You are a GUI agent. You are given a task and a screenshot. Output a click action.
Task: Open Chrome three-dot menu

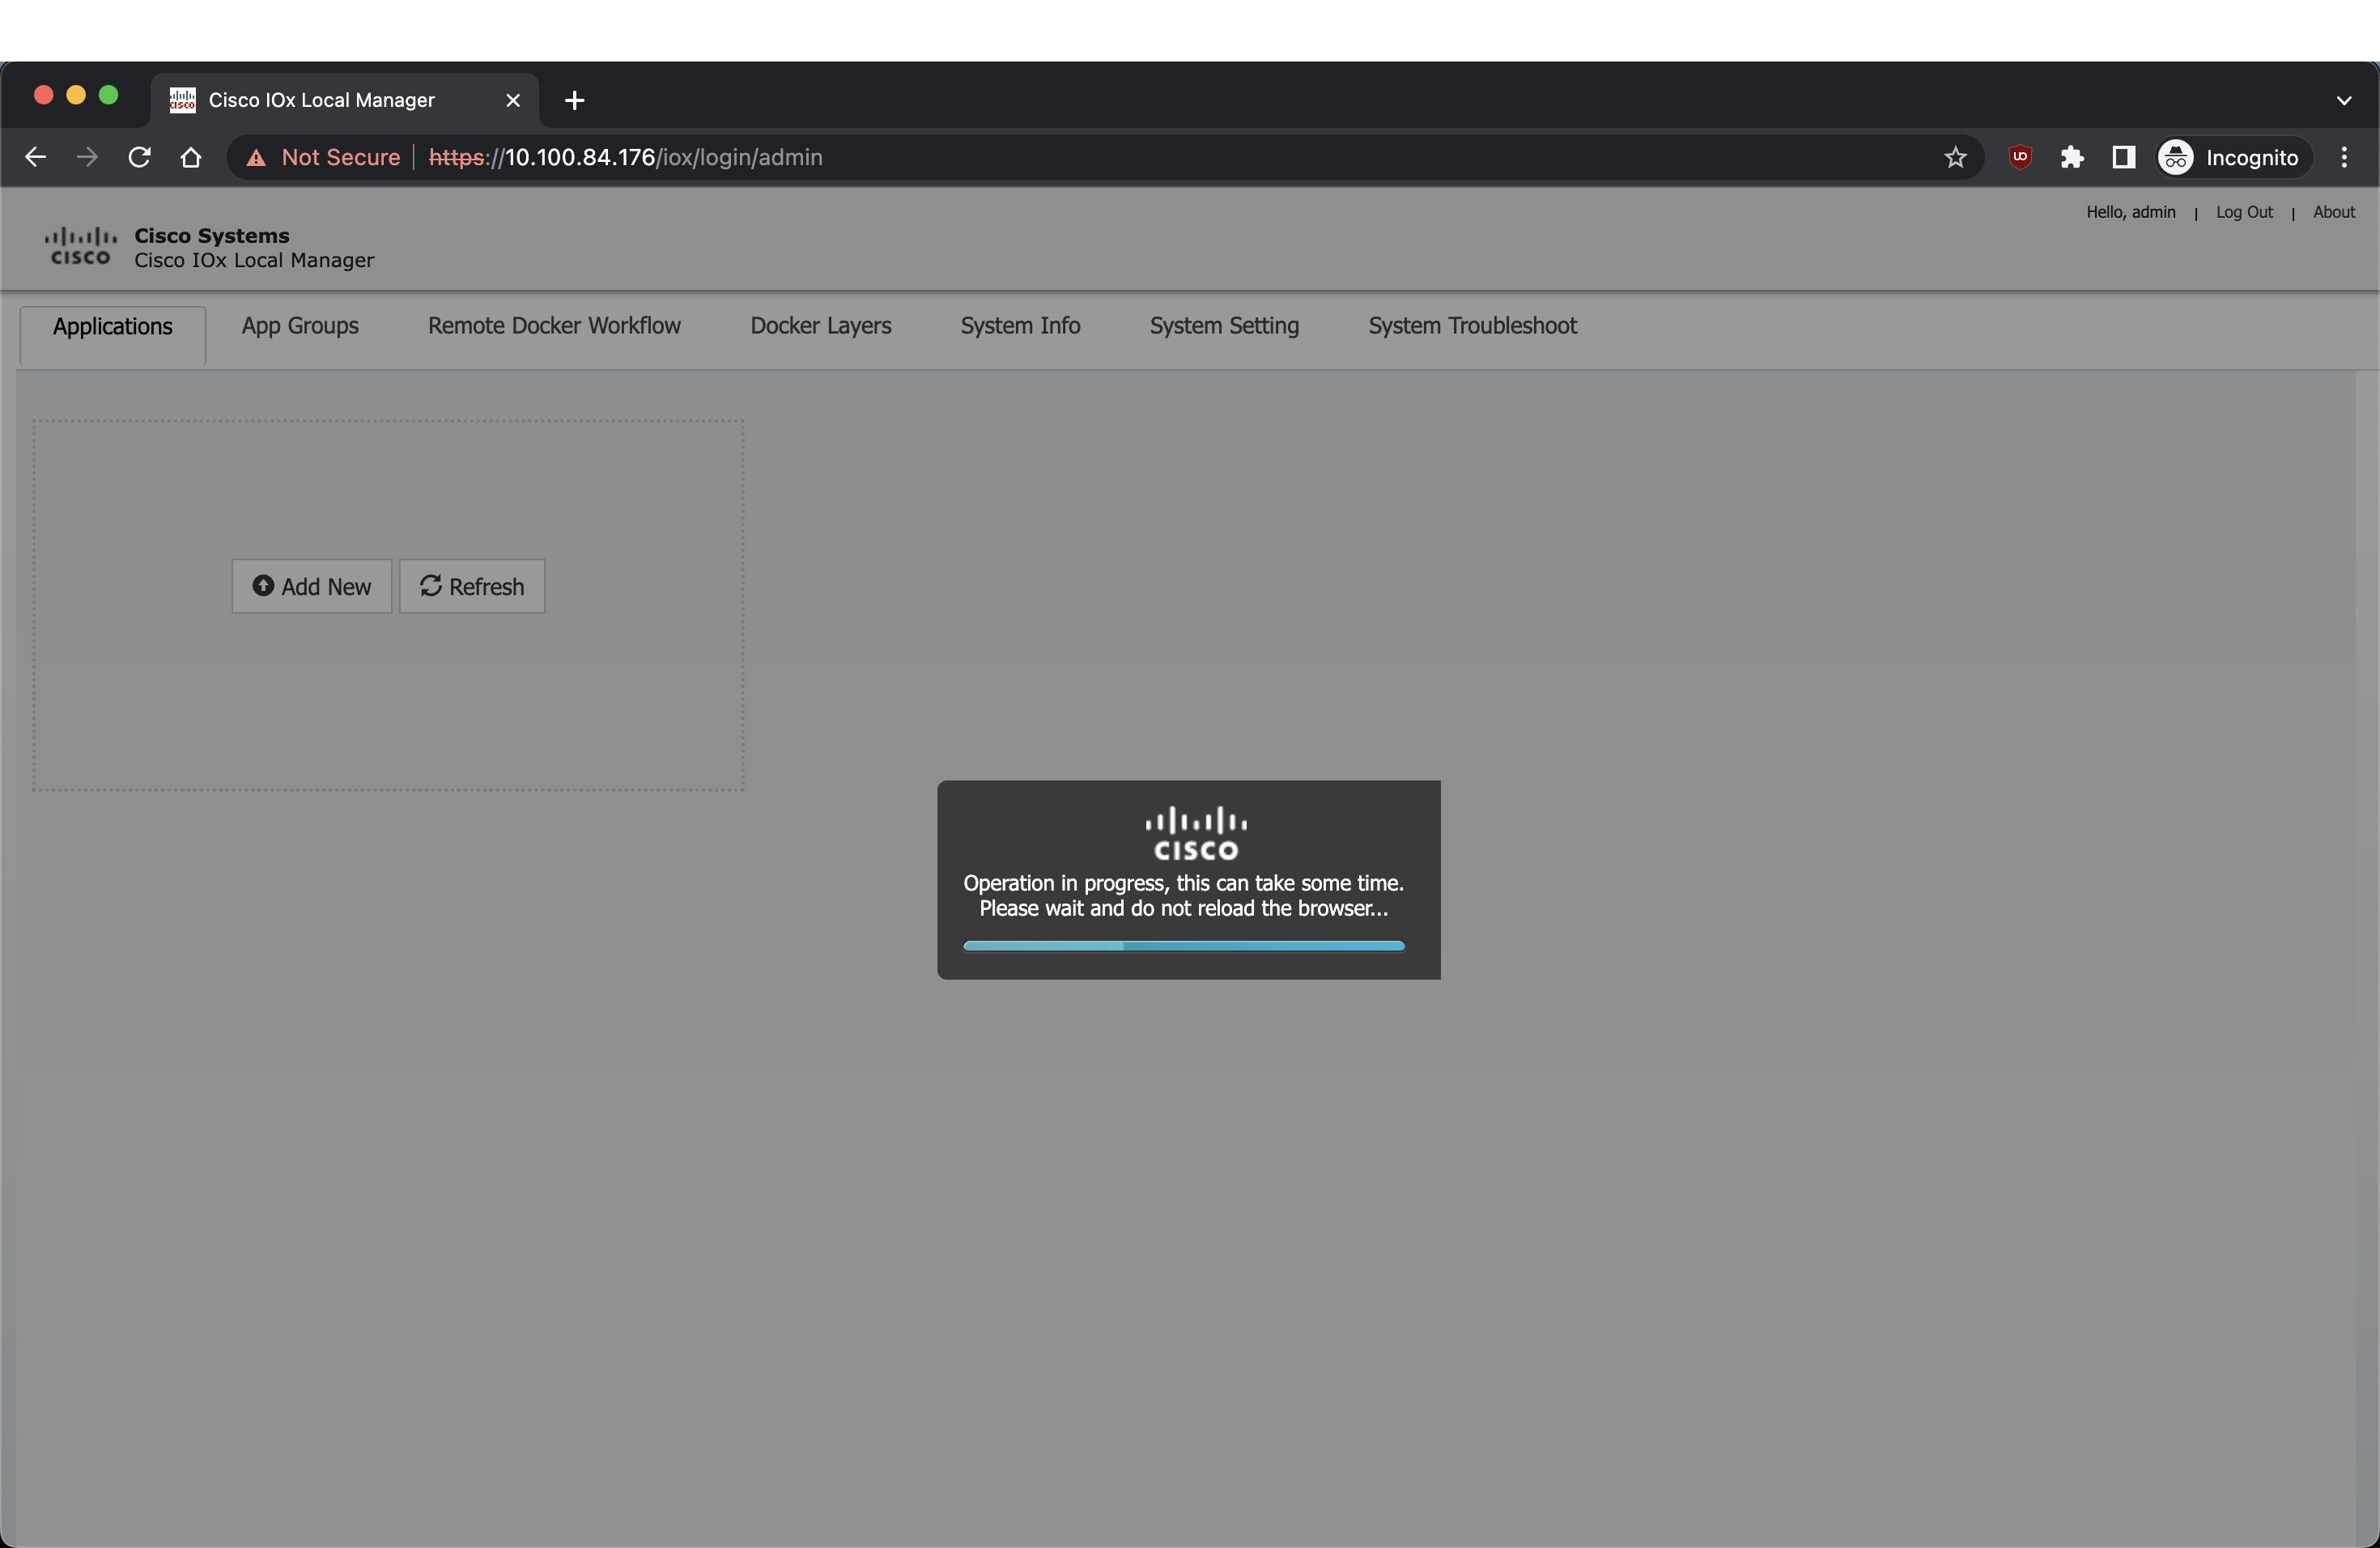tap(2344, 157)
